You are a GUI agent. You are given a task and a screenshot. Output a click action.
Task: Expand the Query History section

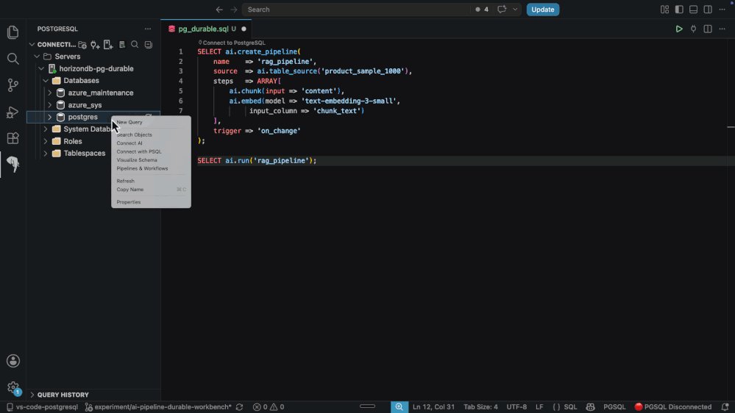pyautogui.click(x=32, y=395)
